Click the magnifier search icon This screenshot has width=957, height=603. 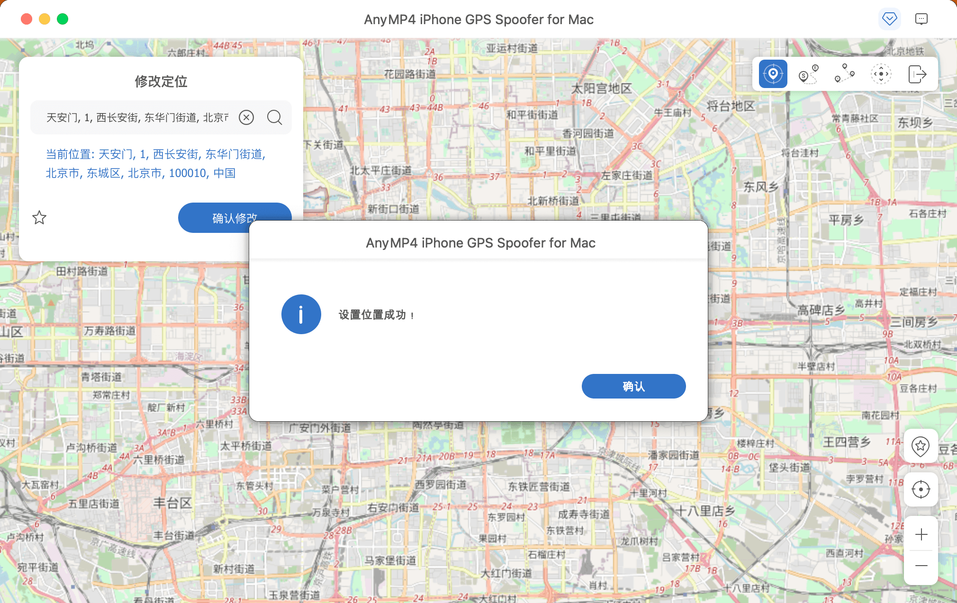click(x=274, y=117)
